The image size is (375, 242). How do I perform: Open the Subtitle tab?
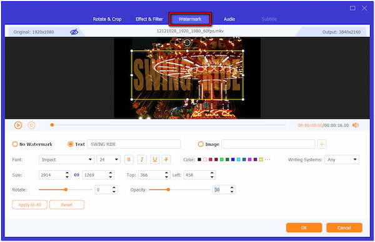pyautogui.click(x=269, y=19)
